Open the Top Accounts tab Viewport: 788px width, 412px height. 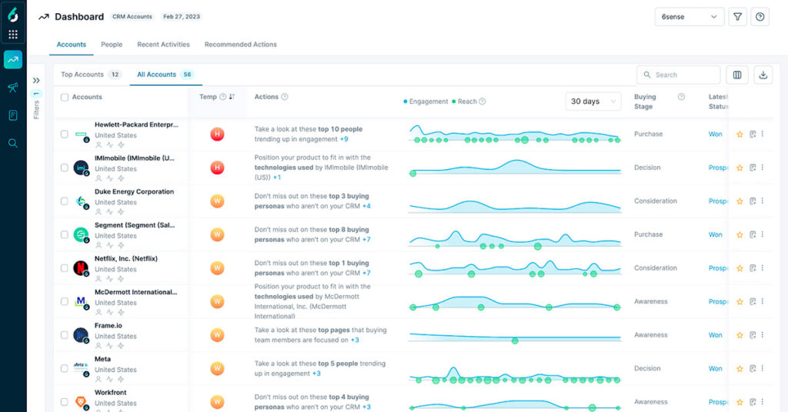82,75
